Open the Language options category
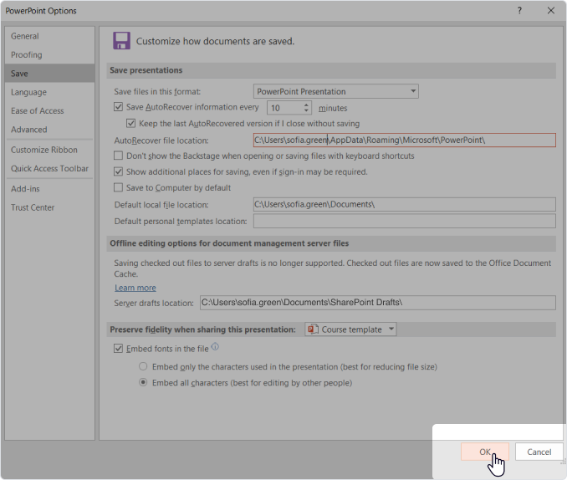 [x=50, y=92]
